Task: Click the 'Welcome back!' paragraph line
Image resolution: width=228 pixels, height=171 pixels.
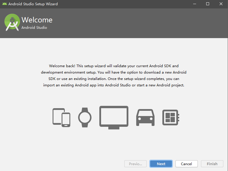Action: click(x=114, y=66)
